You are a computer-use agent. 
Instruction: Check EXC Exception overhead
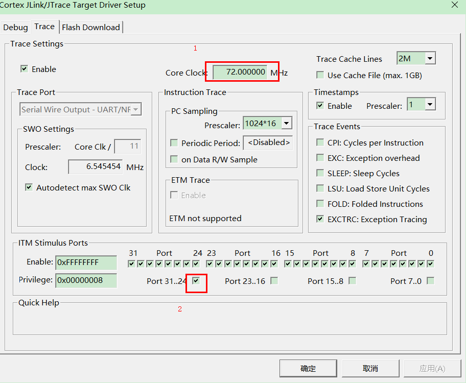click(x=320, y=157)
